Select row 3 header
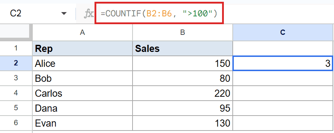The height and width of the screenshot is (133, 334). 16,78
